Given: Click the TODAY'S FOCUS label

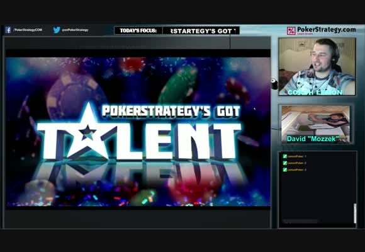Looking at the screenshot, I should (x=138, y=30).
